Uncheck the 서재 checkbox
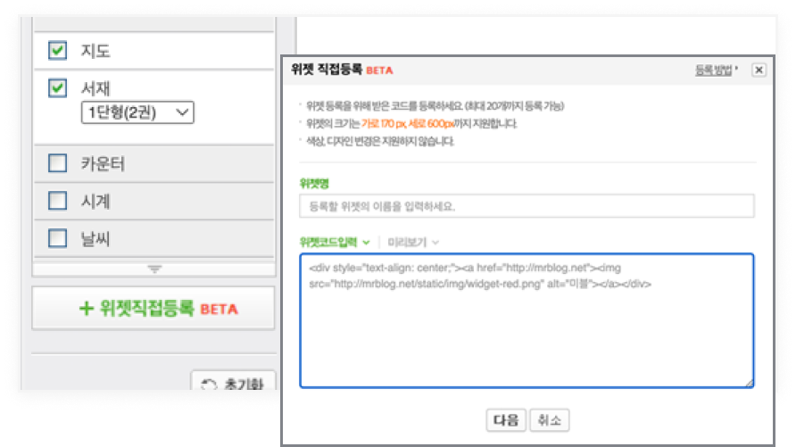Screen dimensions: 796x447 (x=57, y=87)
